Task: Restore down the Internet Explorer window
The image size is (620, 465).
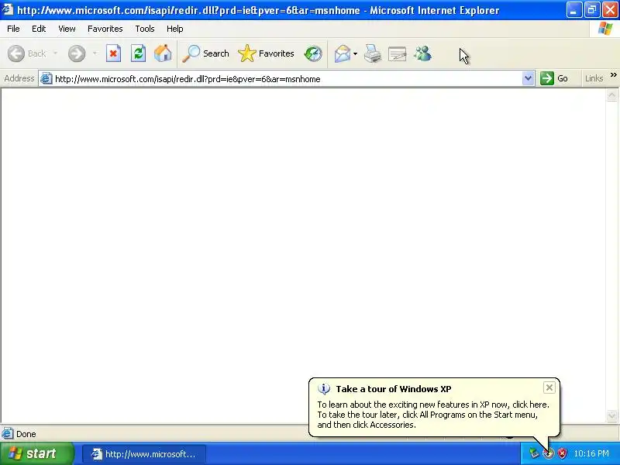Action: click(x=592, y=10)
